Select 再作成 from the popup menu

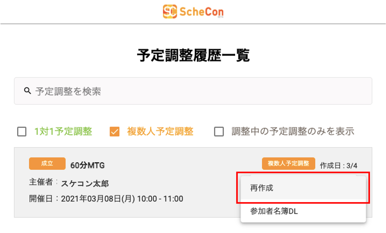pyautogui.click(x=262, y=188)
